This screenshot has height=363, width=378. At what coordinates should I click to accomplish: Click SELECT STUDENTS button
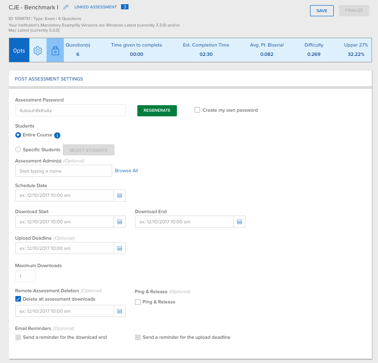click(x=88, y=150)
